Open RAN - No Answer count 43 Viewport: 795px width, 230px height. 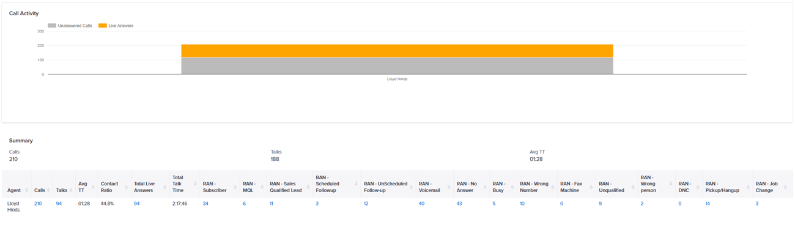coord(459,204)
